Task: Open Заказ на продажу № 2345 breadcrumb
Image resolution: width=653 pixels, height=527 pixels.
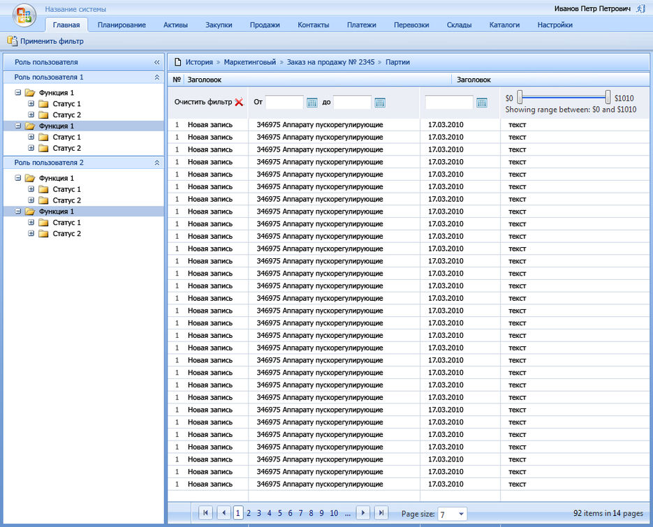Action: [330, 62]
